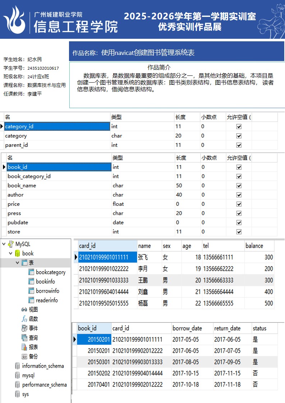Click the 备份 (backup) icon

tap(24, 356)
